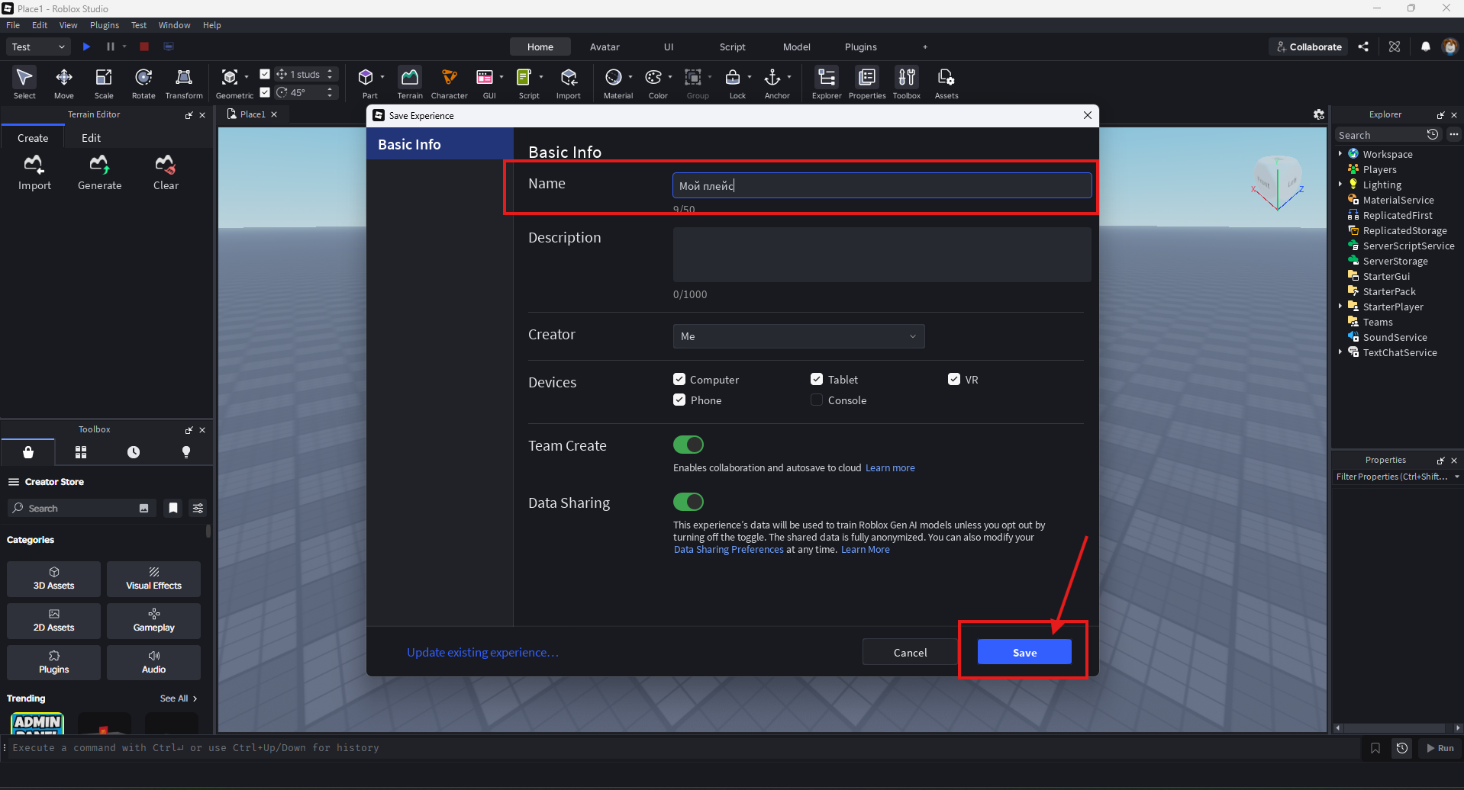Open the Creator dropdown

pyautogui.click(x=798, y=336)
